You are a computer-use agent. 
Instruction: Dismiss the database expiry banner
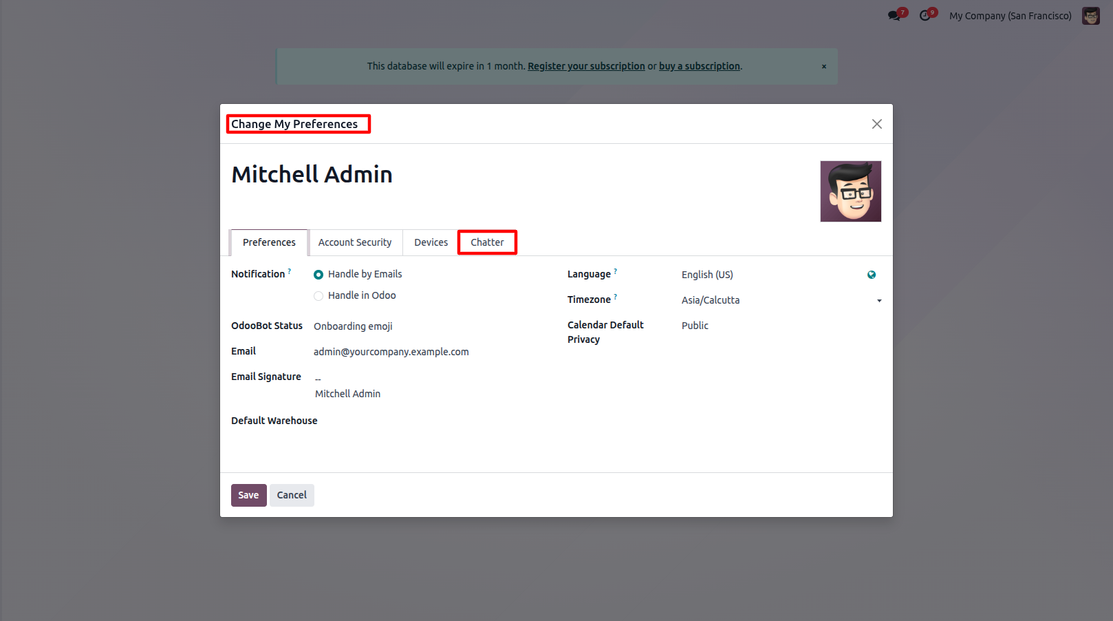coord(824,67)
